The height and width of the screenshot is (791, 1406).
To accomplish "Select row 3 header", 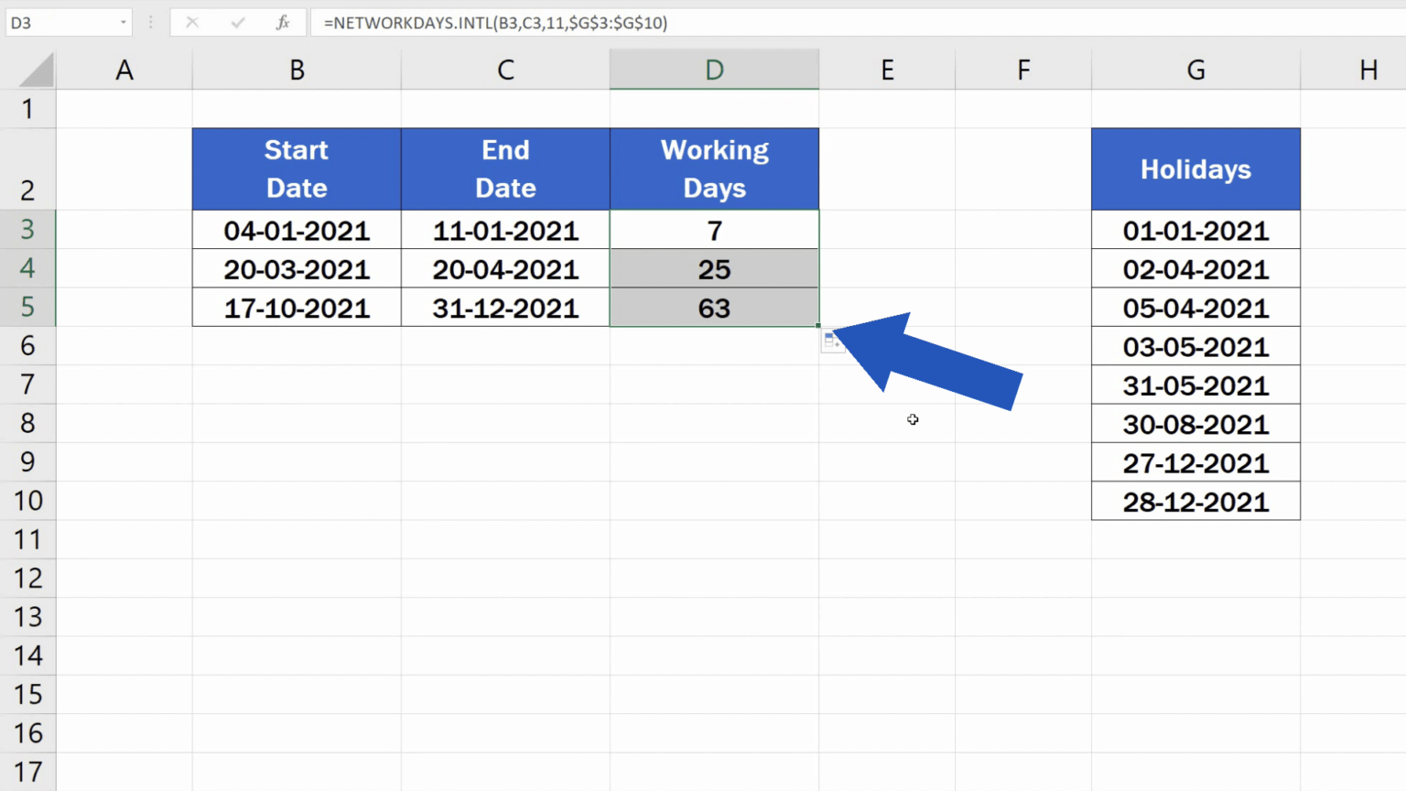I will coord(27,230).
